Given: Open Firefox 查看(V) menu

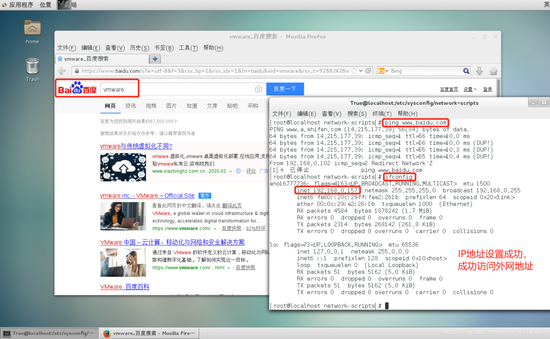Looking at the screenshot, I should pos(115,48).
